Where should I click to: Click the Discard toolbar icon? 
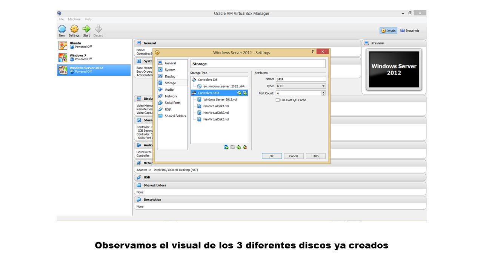click(x=98, y=29)
